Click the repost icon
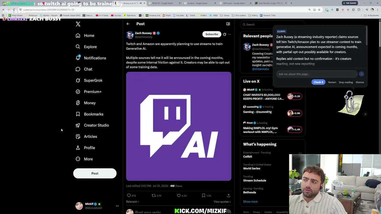Viewport: 381px width, 214px height. click(x=154, y=196)
